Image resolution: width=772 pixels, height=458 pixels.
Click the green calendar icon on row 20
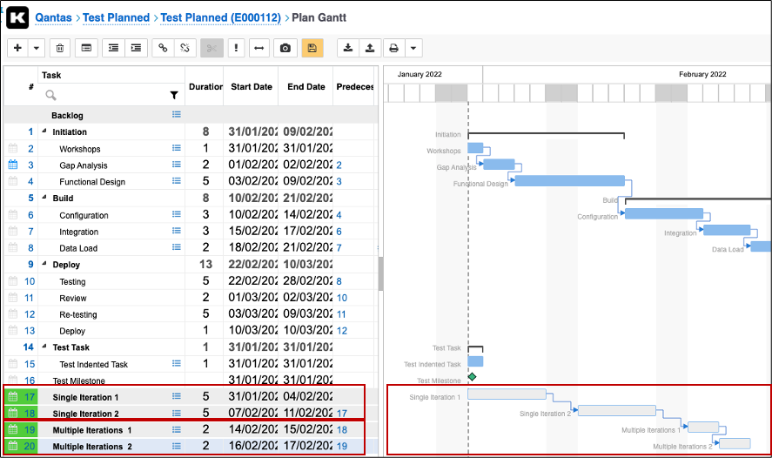[13, 446]
